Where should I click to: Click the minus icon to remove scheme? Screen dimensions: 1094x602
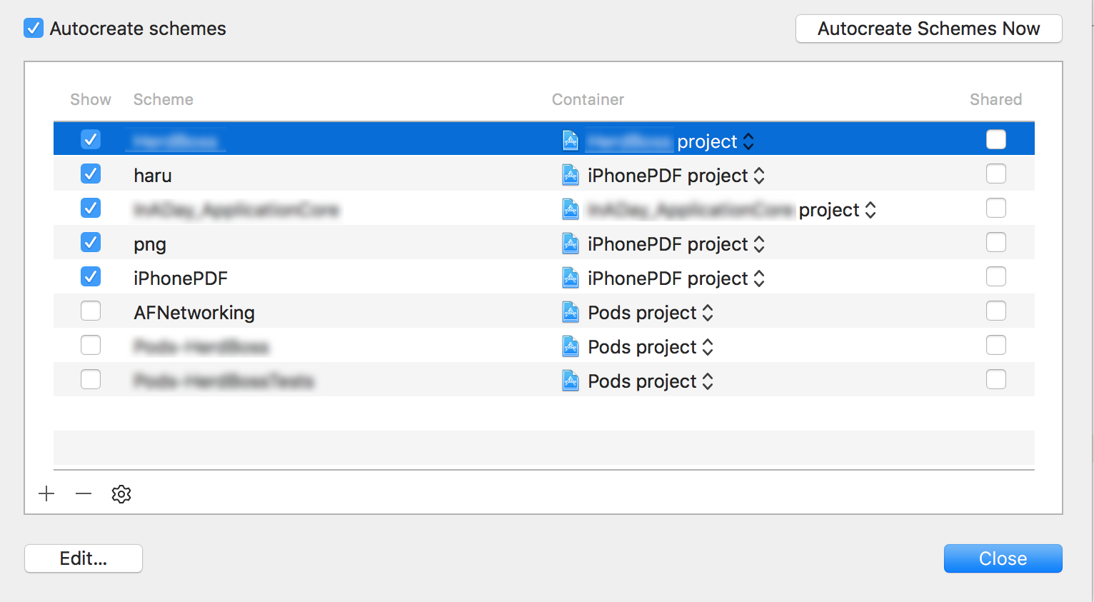84,493
